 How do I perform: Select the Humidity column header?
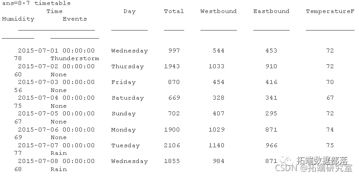pyautogui.click(x=18, y=19)
